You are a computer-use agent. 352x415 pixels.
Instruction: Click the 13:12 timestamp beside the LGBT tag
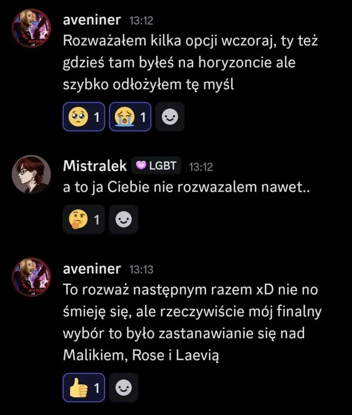click(201, 166)
